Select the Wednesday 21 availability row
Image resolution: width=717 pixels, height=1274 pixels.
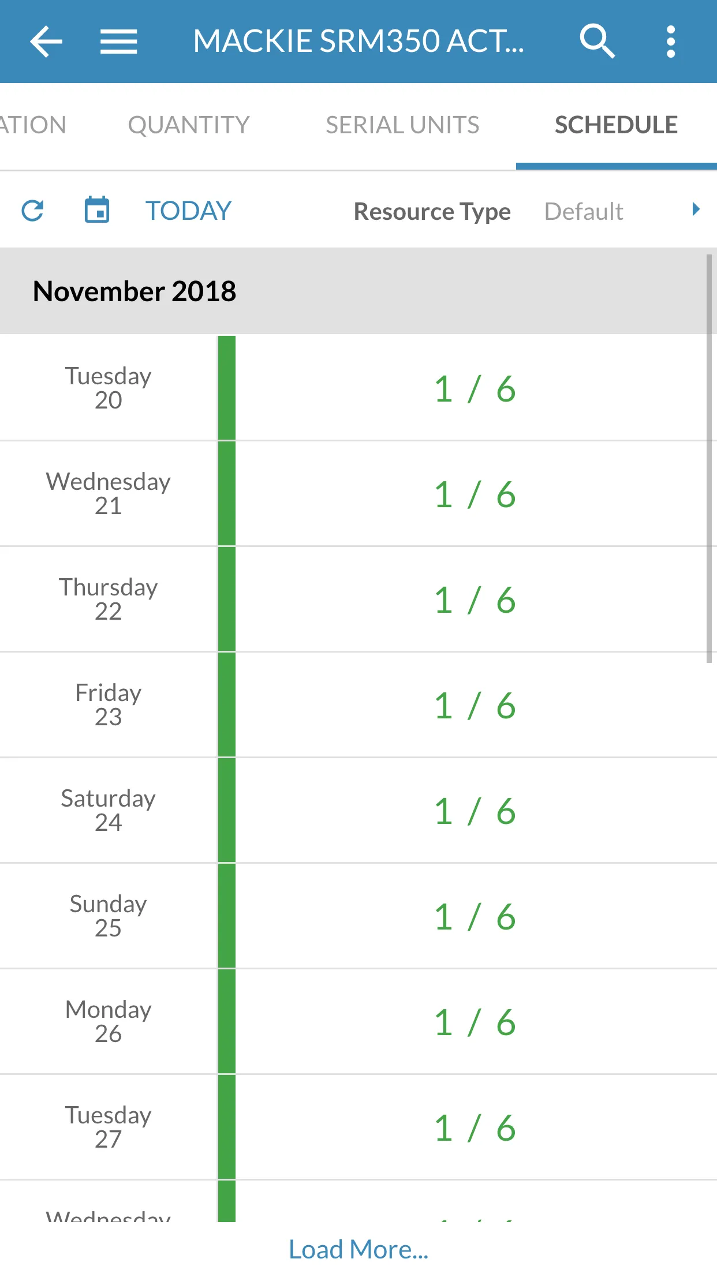point(358,493)
